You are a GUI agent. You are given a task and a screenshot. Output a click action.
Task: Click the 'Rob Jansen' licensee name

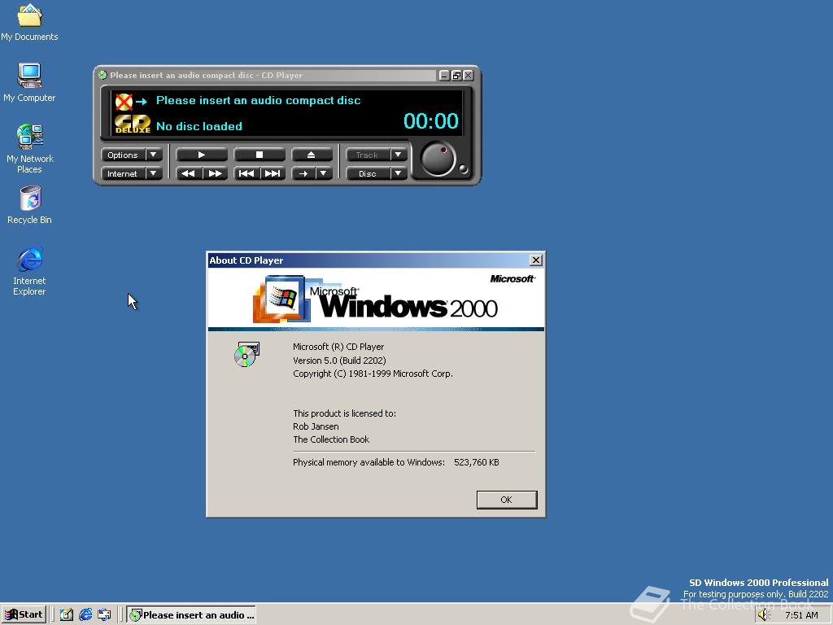[316, 426]
